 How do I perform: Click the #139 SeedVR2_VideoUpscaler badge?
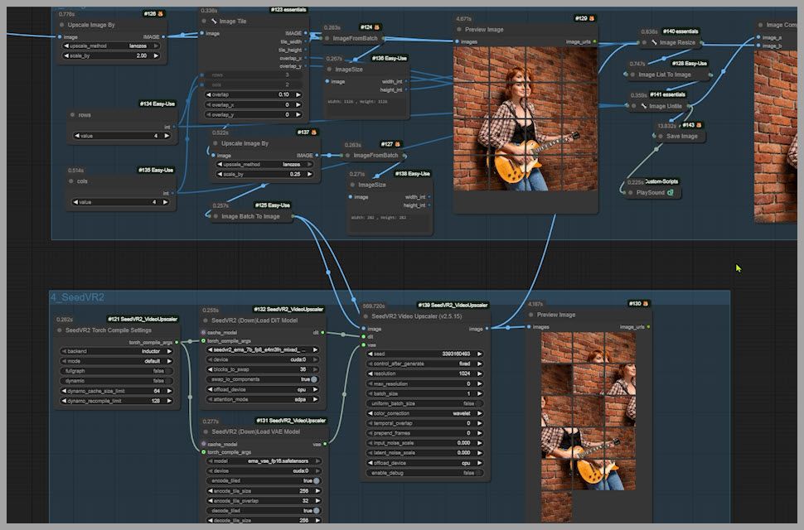coord(453,305)
